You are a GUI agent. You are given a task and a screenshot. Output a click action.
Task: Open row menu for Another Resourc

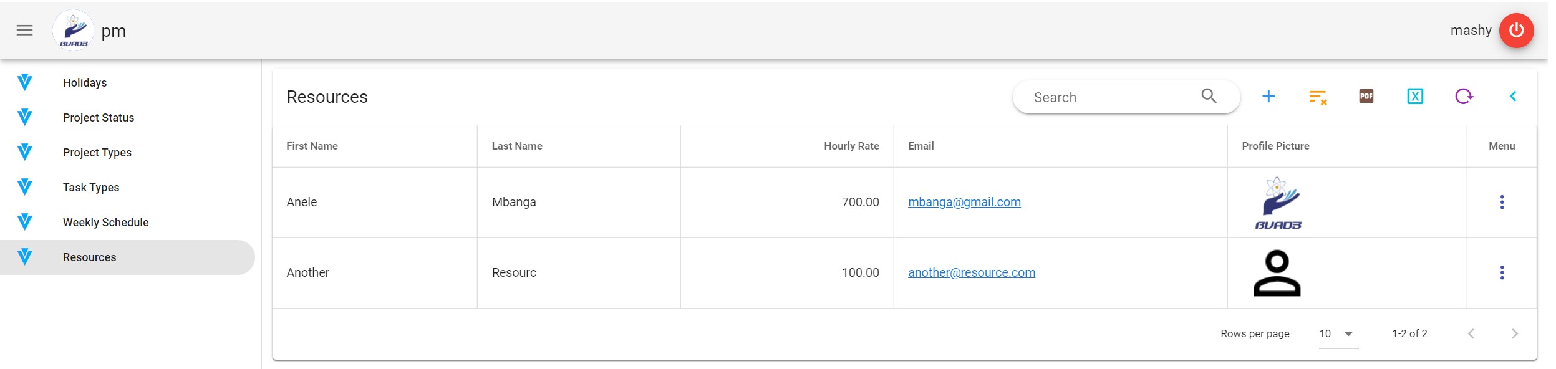(x=1502, y=272)
